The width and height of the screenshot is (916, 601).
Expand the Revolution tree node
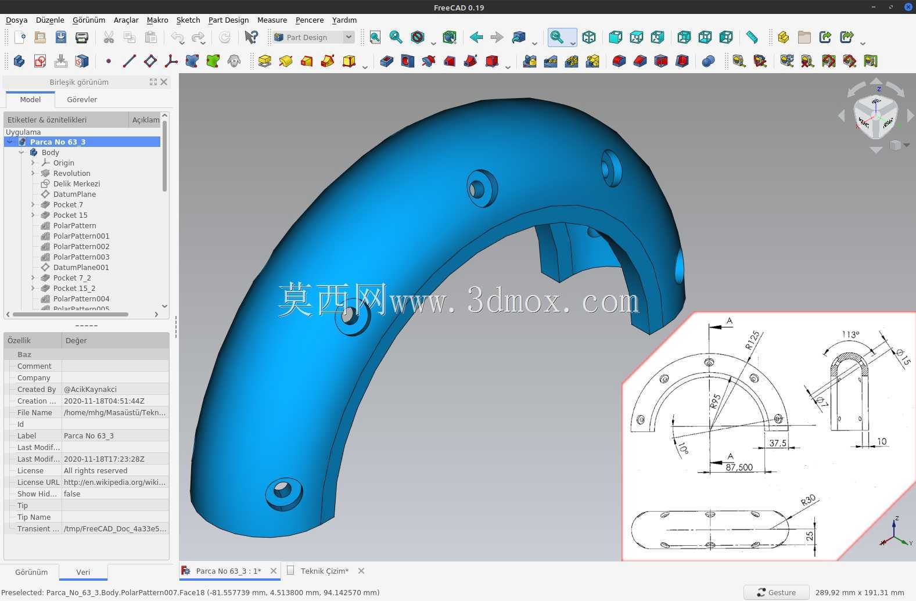pyautogui.click(x=33, y=173)
